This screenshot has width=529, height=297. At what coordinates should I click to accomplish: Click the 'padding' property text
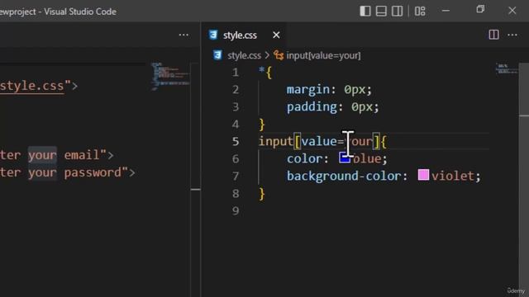point(312,107)
